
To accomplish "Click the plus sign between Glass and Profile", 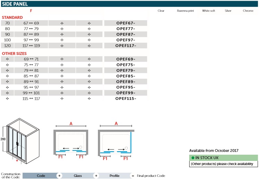I will (x=96, y=176).
